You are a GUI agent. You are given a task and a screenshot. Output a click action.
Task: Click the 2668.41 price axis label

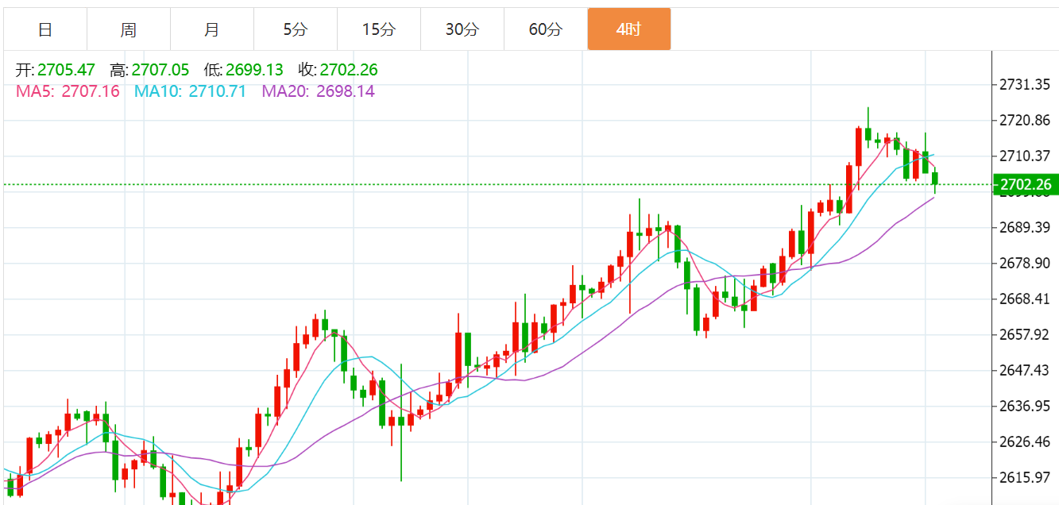coord(1025,299)
